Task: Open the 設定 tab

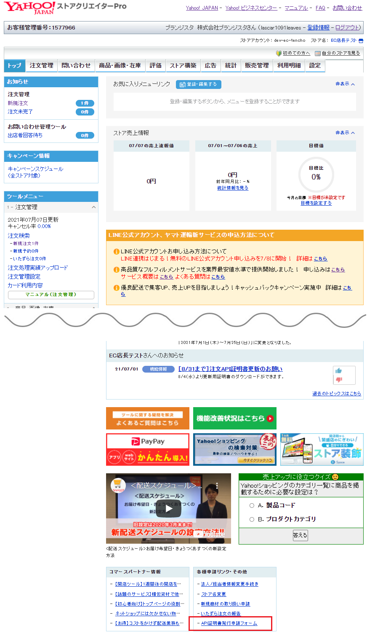Action: 315,66
